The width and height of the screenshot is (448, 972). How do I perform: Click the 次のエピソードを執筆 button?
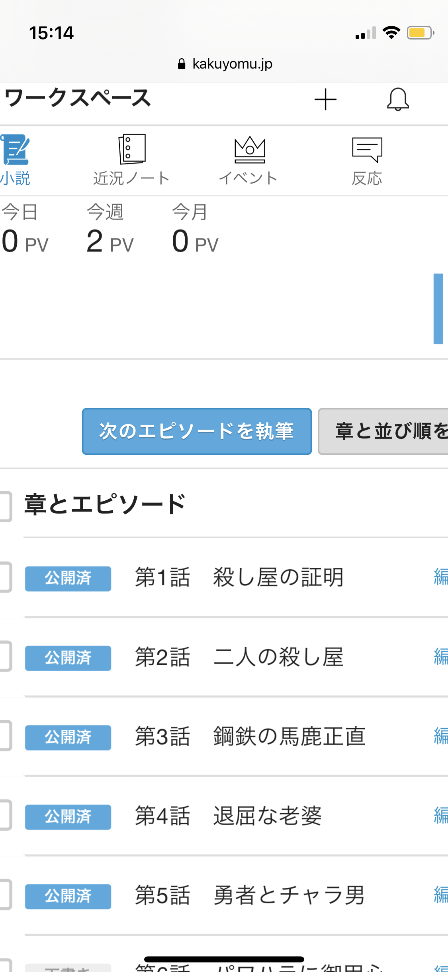(197, 431)
